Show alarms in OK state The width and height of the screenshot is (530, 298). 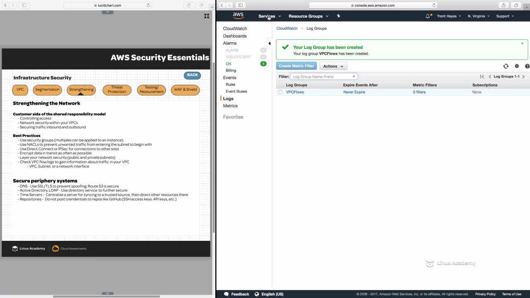coord(229,64)
